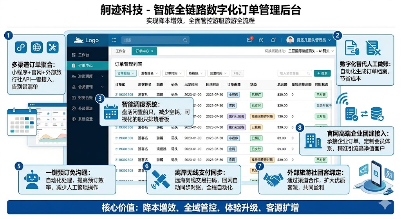Open the notification bell icon
401x219 pixels.
pos(273,40)
